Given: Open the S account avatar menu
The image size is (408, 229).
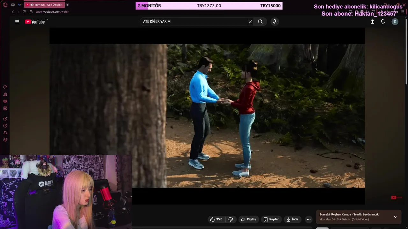Looking at the screenshot, I should (395, 22).
